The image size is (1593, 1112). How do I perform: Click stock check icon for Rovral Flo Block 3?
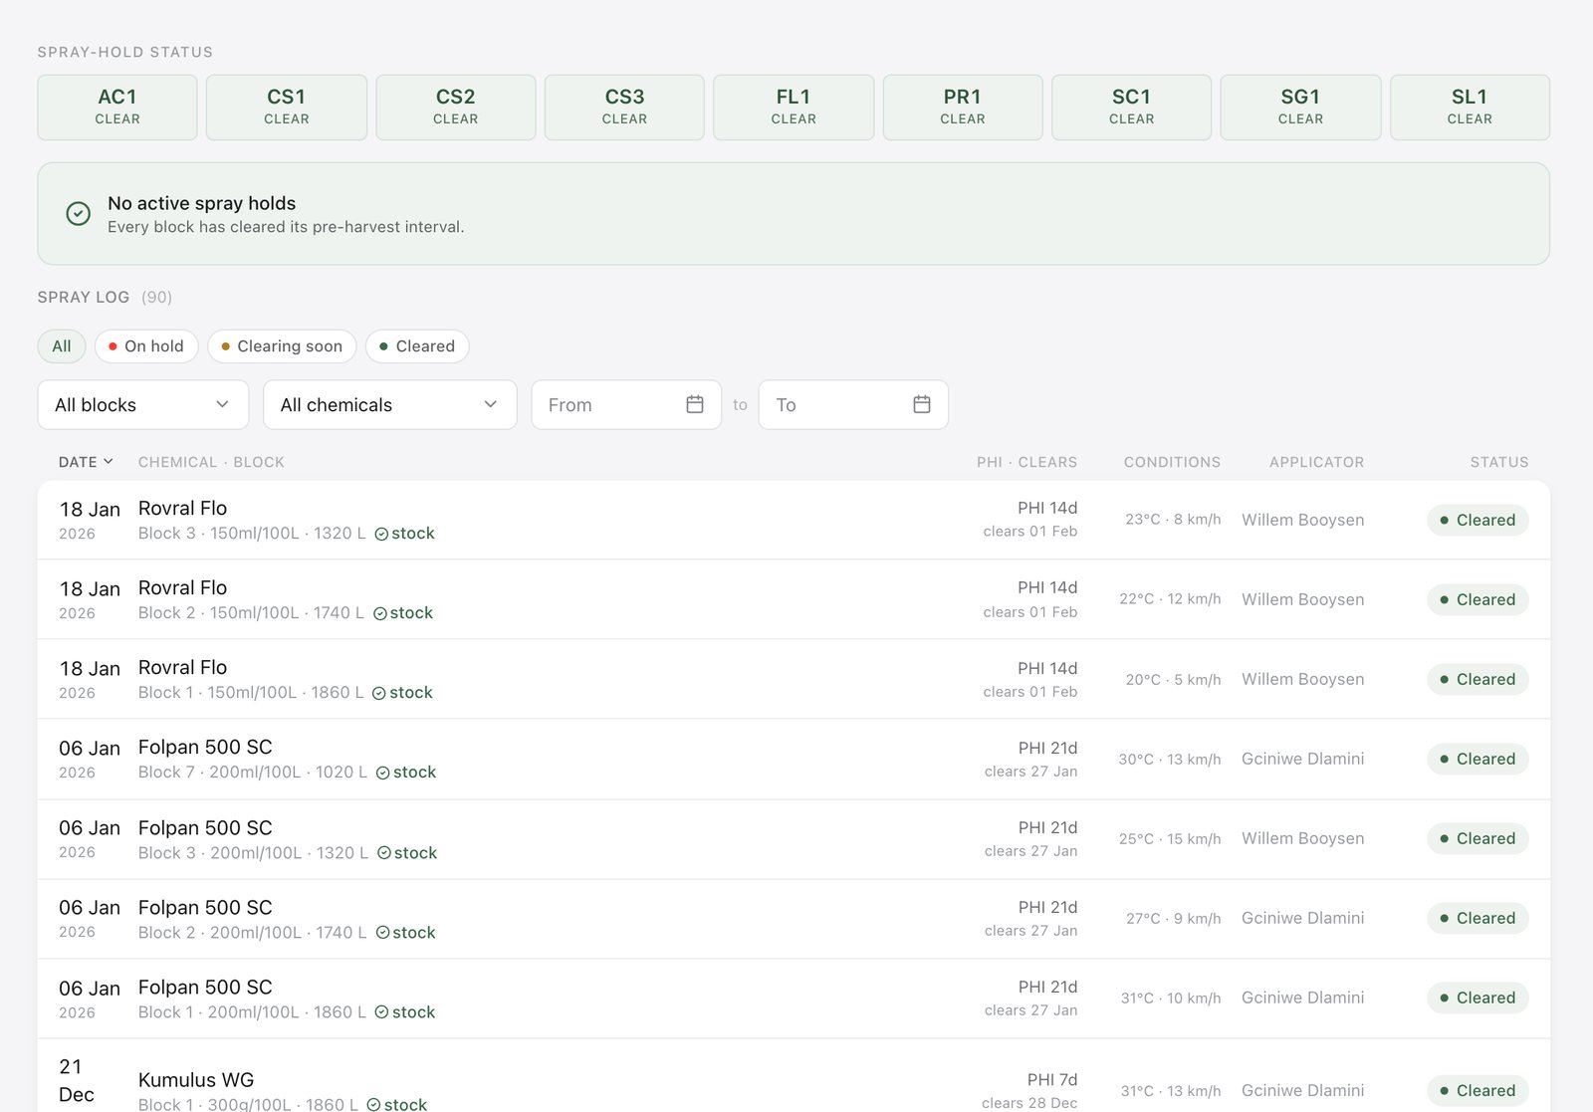pyautogui.click(x=381, y=534)
